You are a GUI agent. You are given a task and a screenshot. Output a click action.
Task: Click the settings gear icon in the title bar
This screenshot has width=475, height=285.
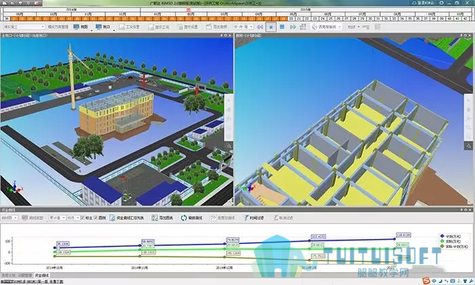[442, 3]
